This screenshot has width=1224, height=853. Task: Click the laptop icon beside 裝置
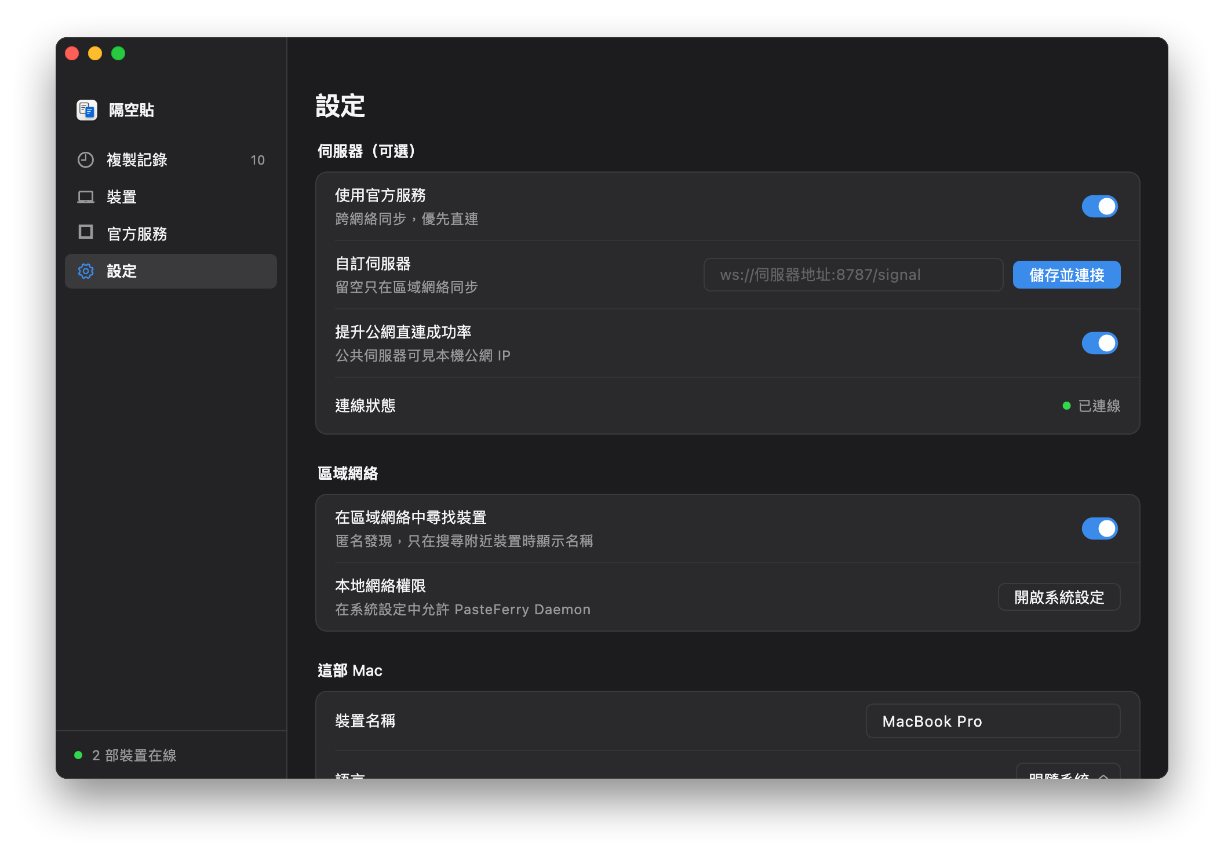click(x=86, y=197)
